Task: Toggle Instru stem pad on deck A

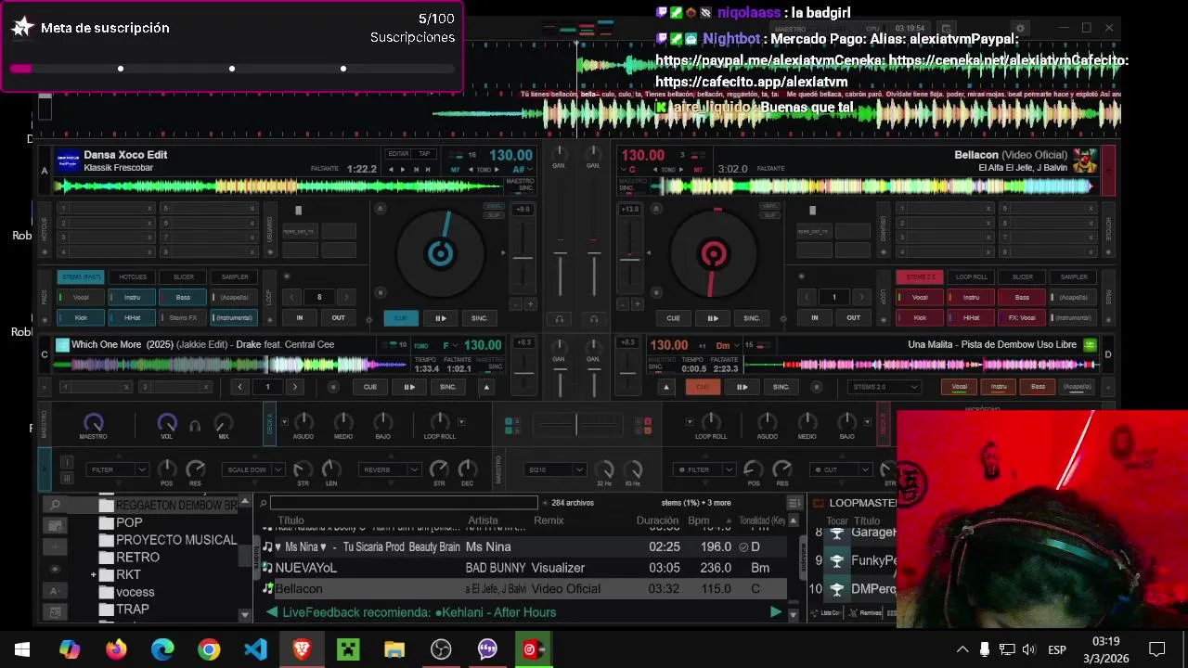Action: [133, 297]
